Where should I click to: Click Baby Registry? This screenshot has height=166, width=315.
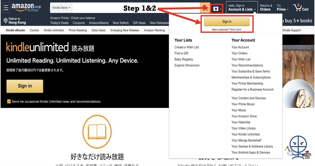click(x=184, y=59)
